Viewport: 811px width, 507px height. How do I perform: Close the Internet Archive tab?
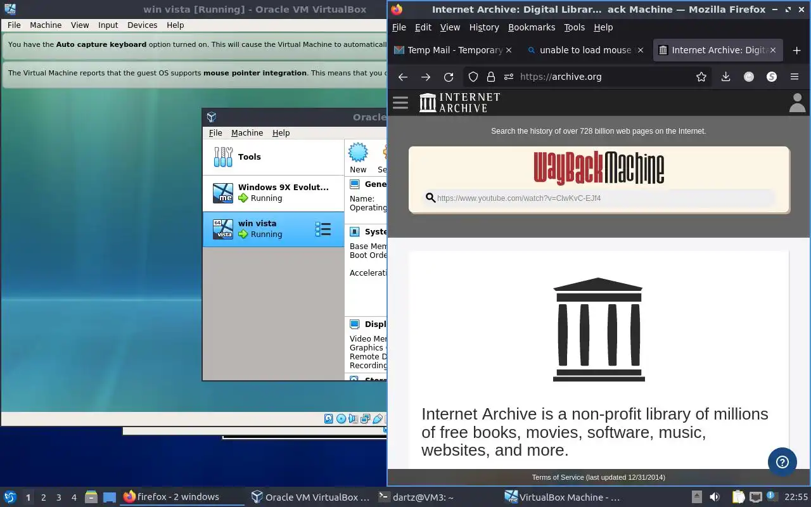click(772, 50)
